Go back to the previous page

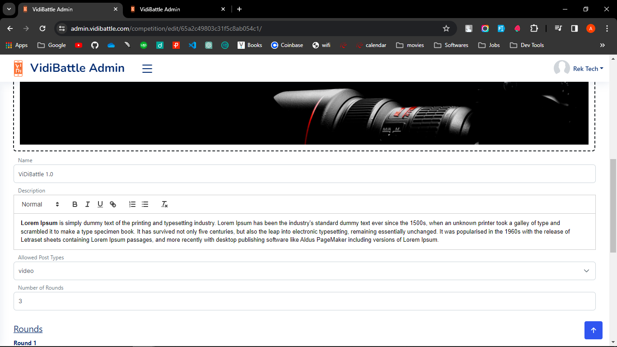(x=10, y=28)
